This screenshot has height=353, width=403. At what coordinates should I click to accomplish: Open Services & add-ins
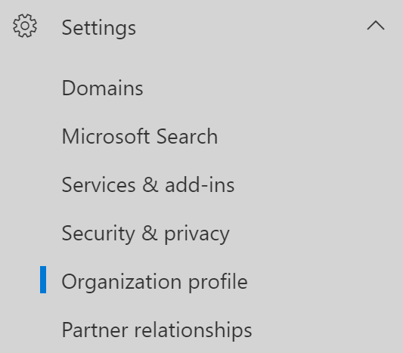[148, 184]
